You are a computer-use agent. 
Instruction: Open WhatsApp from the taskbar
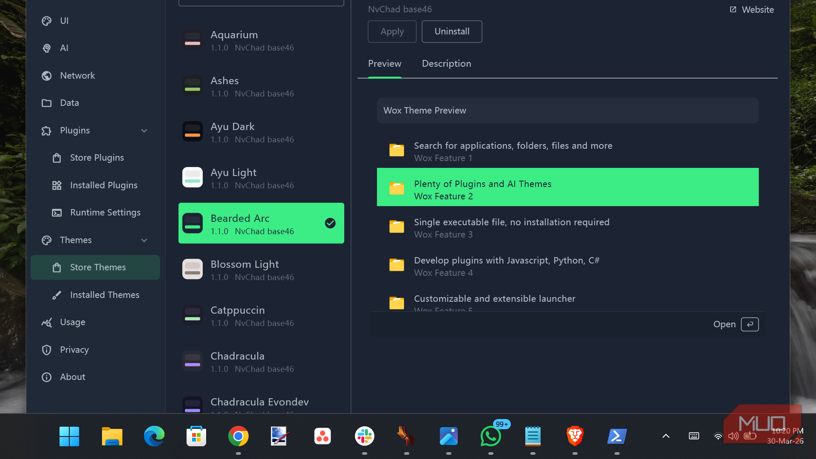(x=490, y=436)
